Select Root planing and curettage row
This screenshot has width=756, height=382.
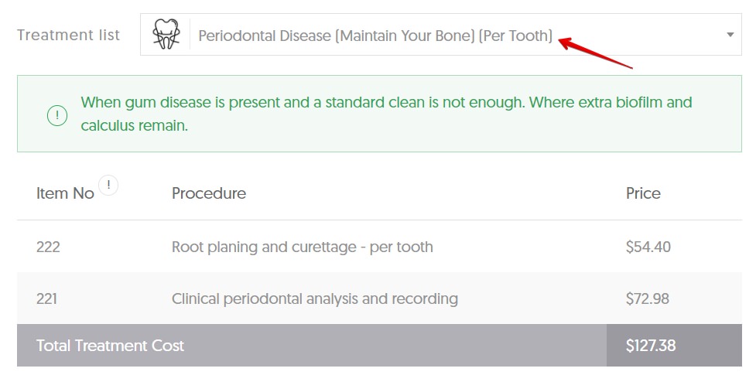pyautogui.click(x=303, y=247)
